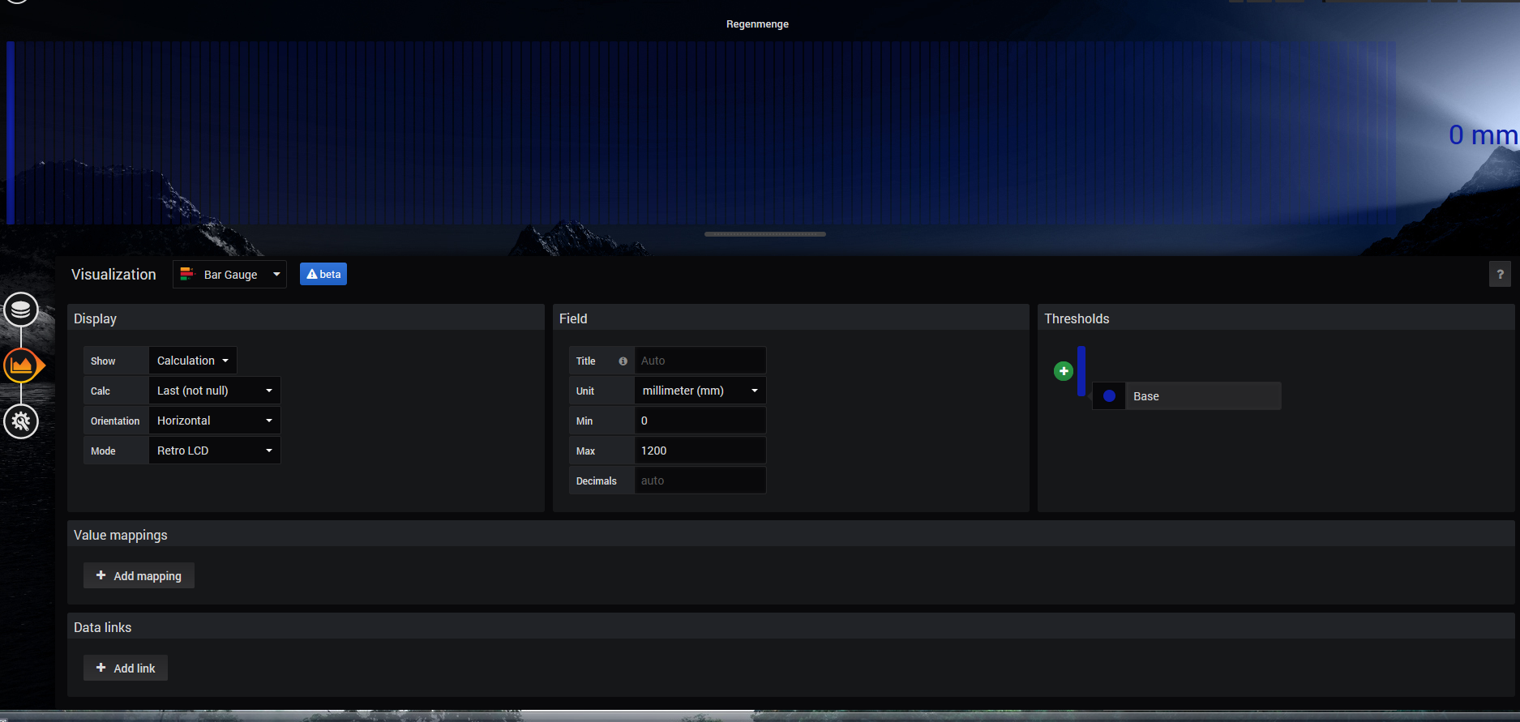Click the Visualization heading
Viewport: 1520px width, 722px height.
tap(113, 275)
